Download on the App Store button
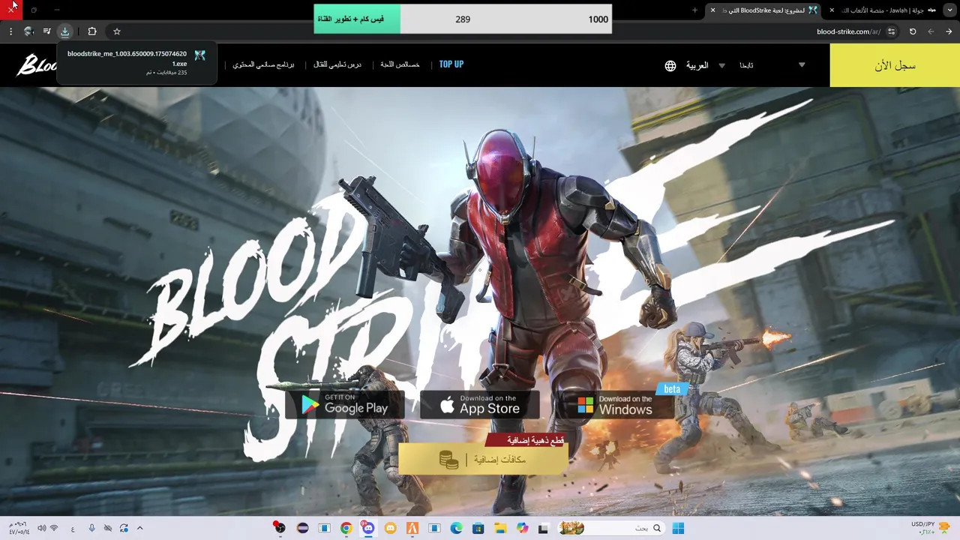 [x=479, y=405]
